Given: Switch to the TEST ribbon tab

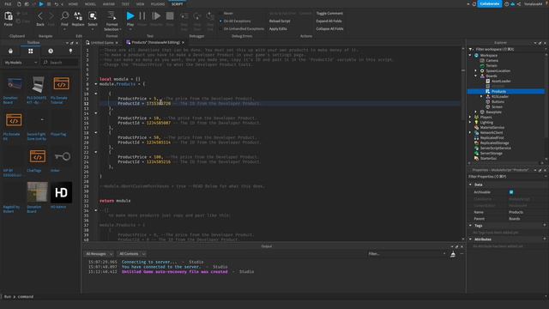Looking at the screenshot, I should pos(125,3).
